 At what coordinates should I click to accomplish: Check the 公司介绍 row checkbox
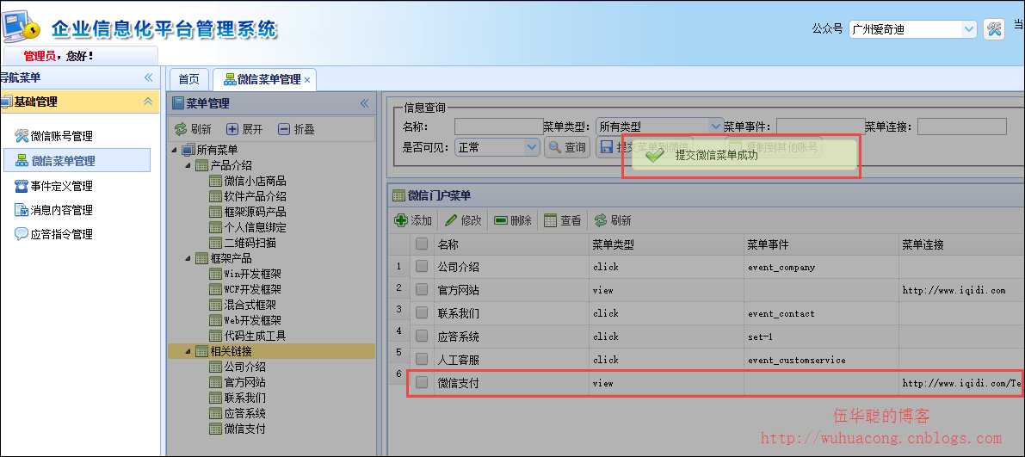[422, 266]
